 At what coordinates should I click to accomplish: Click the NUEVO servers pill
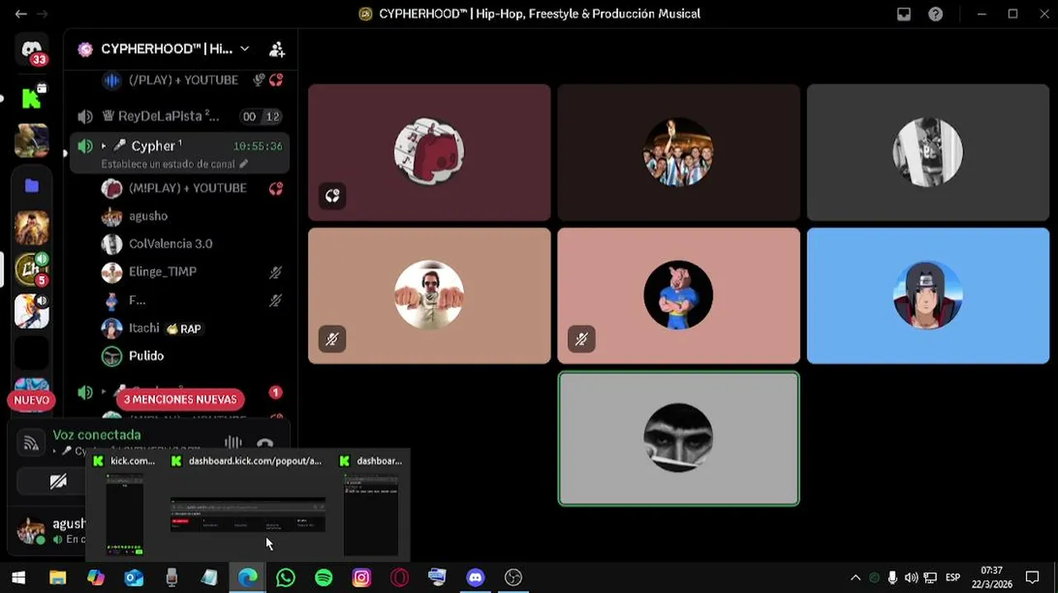pyautogui.click(x=31, y=400)
